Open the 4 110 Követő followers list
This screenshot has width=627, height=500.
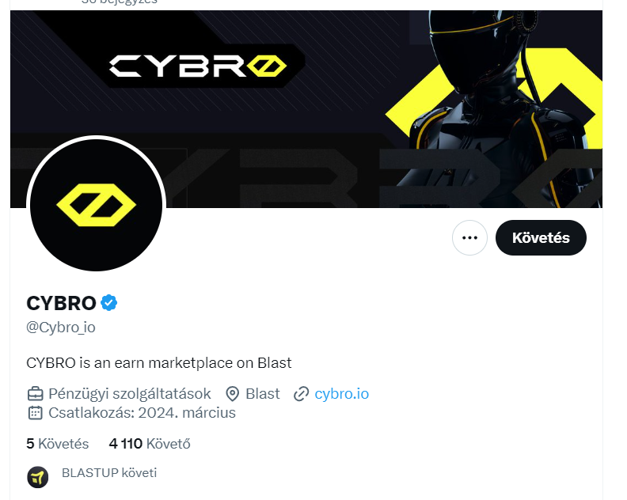(x=150, y=444)
